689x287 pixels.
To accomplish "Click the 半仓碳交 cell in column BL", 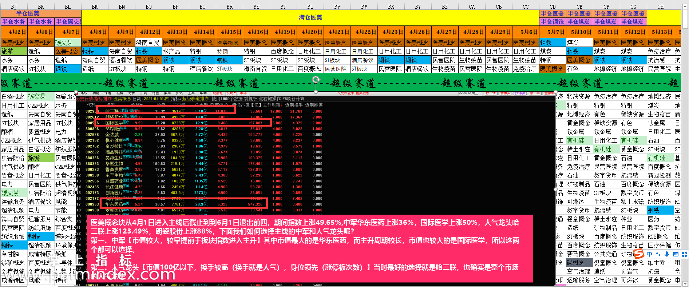I will tap(68, 21).
